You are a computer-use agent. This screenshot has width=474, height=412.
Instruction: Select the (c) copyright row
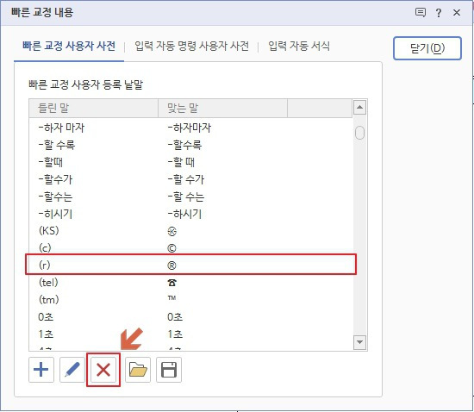pyautogui.click(x=190, y=248)
